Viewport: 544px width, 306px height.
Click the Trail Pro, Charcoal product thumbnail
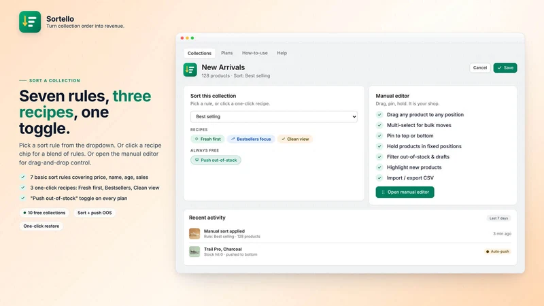pos(194,252)
